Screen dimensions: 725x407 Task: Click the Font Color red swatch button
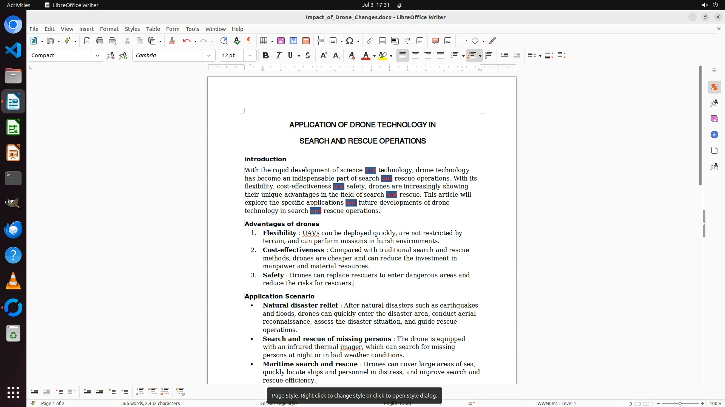pyautogui.click(x=365, y=56)
